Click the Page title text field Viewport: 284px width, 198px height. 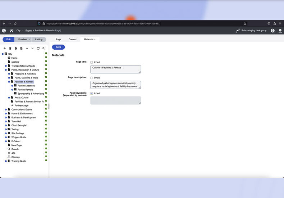pos(115,69)
